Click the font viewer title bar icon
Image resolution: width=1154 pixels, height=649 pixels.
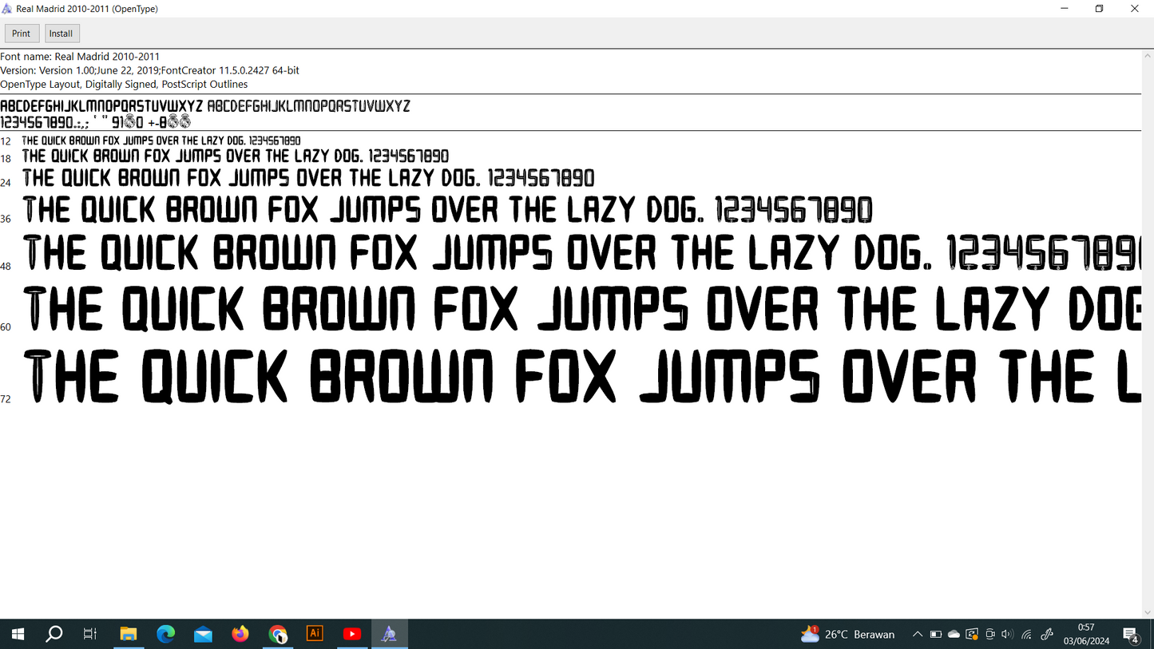click(x=8, y=9)
